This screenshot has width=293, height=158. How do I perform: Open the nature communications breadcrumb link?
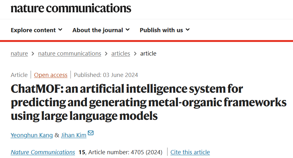point(70,54)
